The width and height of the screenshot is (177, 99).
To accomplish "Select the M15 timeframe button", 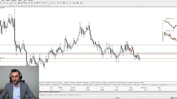I will click(x=32, y=5).
